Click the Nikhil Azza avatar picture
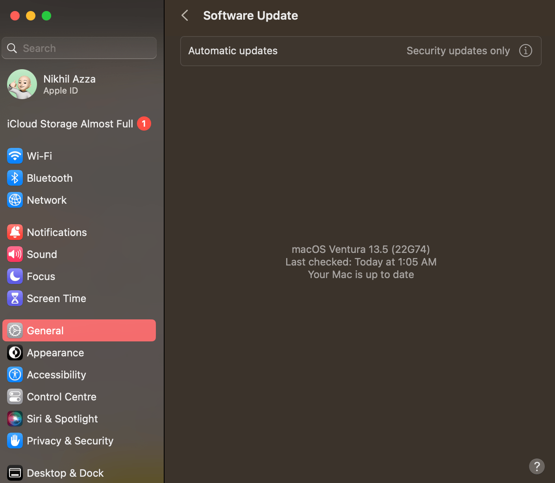This screenshot has height=483, width=555. click(x=22, y=84)
